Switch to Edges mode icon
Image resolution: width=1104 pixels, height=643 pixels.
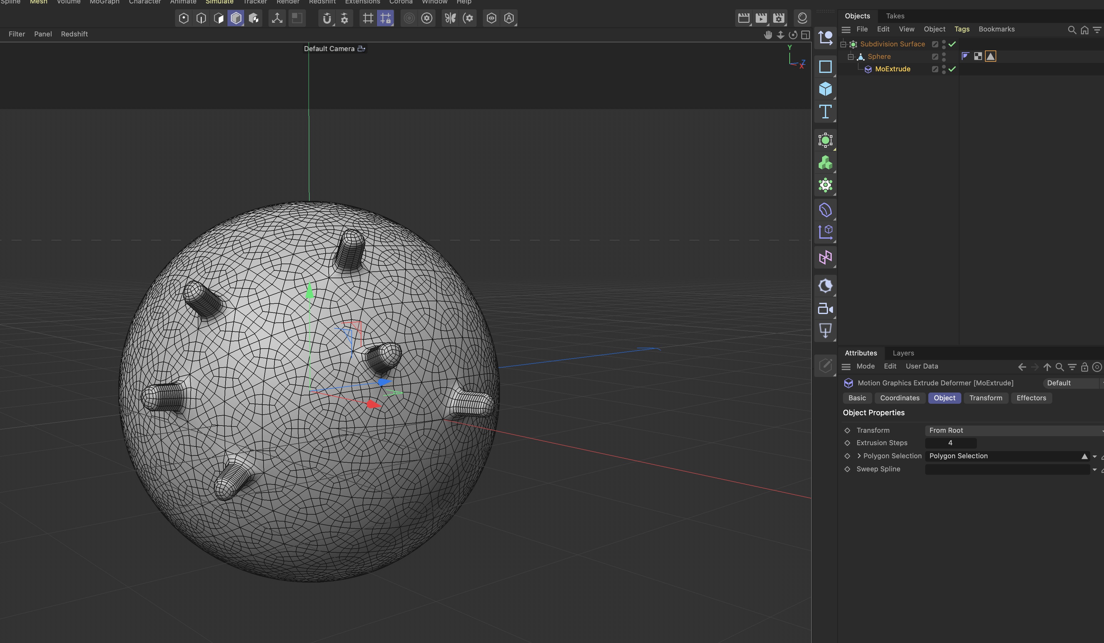click(201, 18)
